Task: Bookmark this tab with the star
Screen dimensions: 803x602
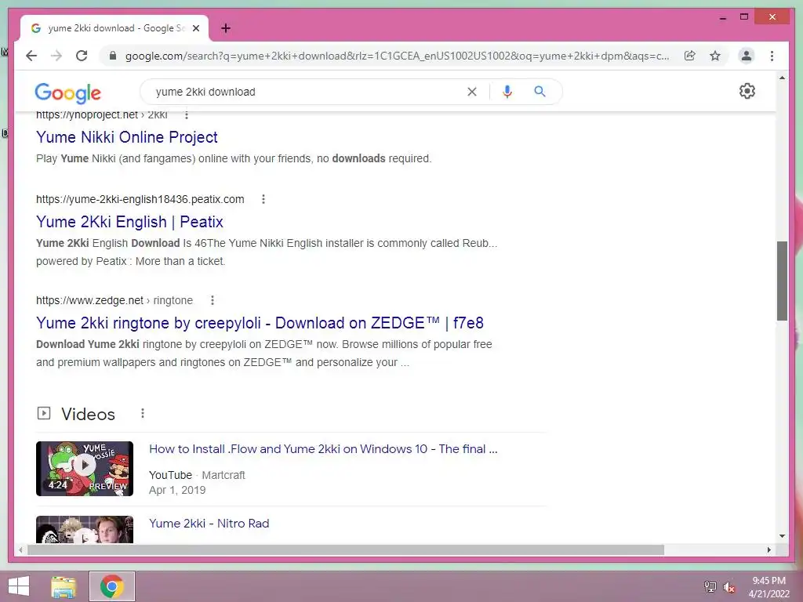Action: pos(715,56)
